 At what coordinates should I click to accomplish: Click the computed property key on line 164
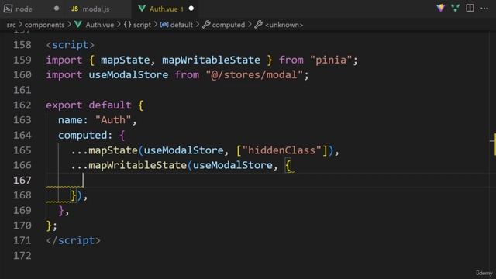click(83, 136)
